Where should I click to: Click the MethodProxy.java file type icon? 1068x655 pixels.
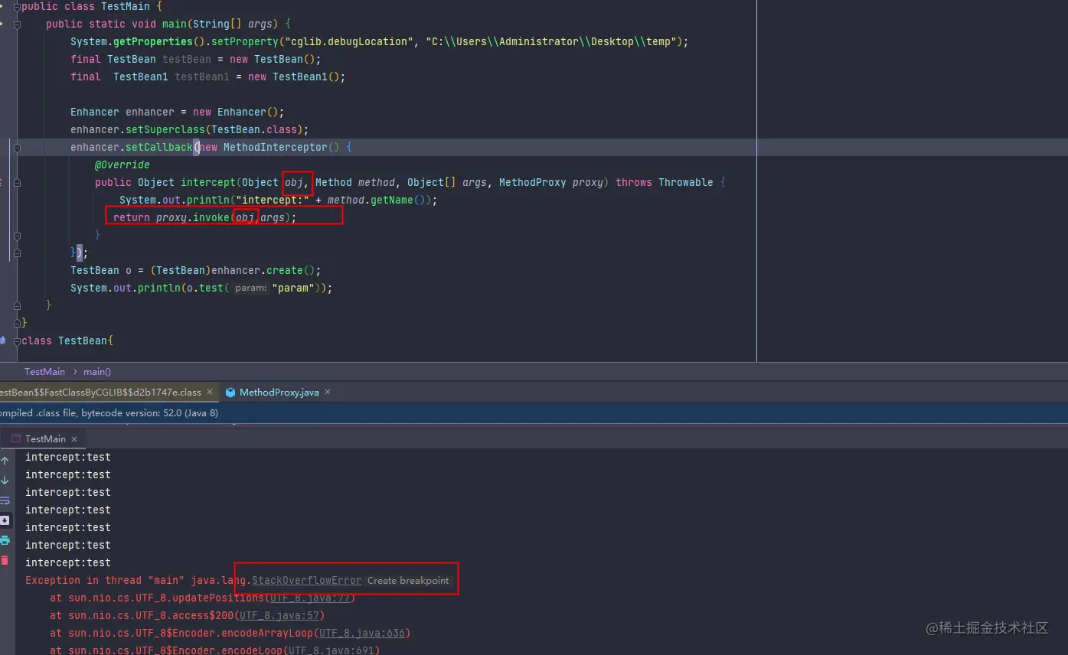pyautogui.click(x=230, y=392)
